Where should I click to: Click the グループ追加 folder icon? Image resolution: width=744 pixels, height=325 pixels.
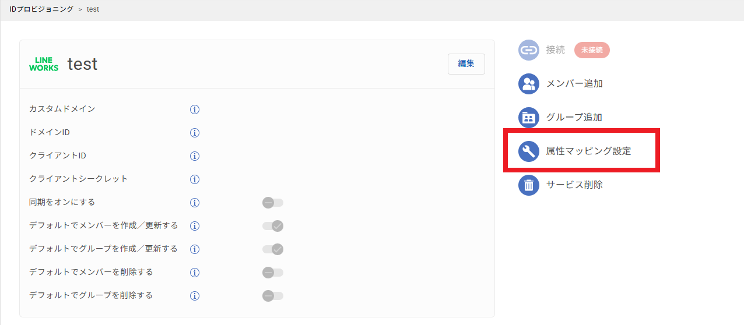click(x=529, y=118)
